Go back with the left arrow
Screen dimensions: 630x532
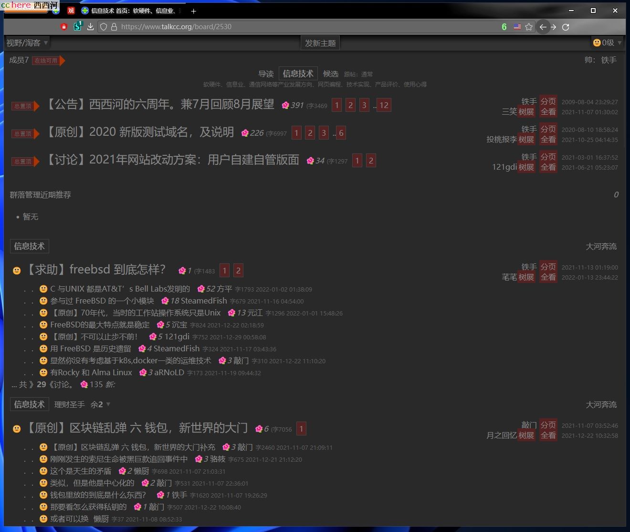click(543, 27)
